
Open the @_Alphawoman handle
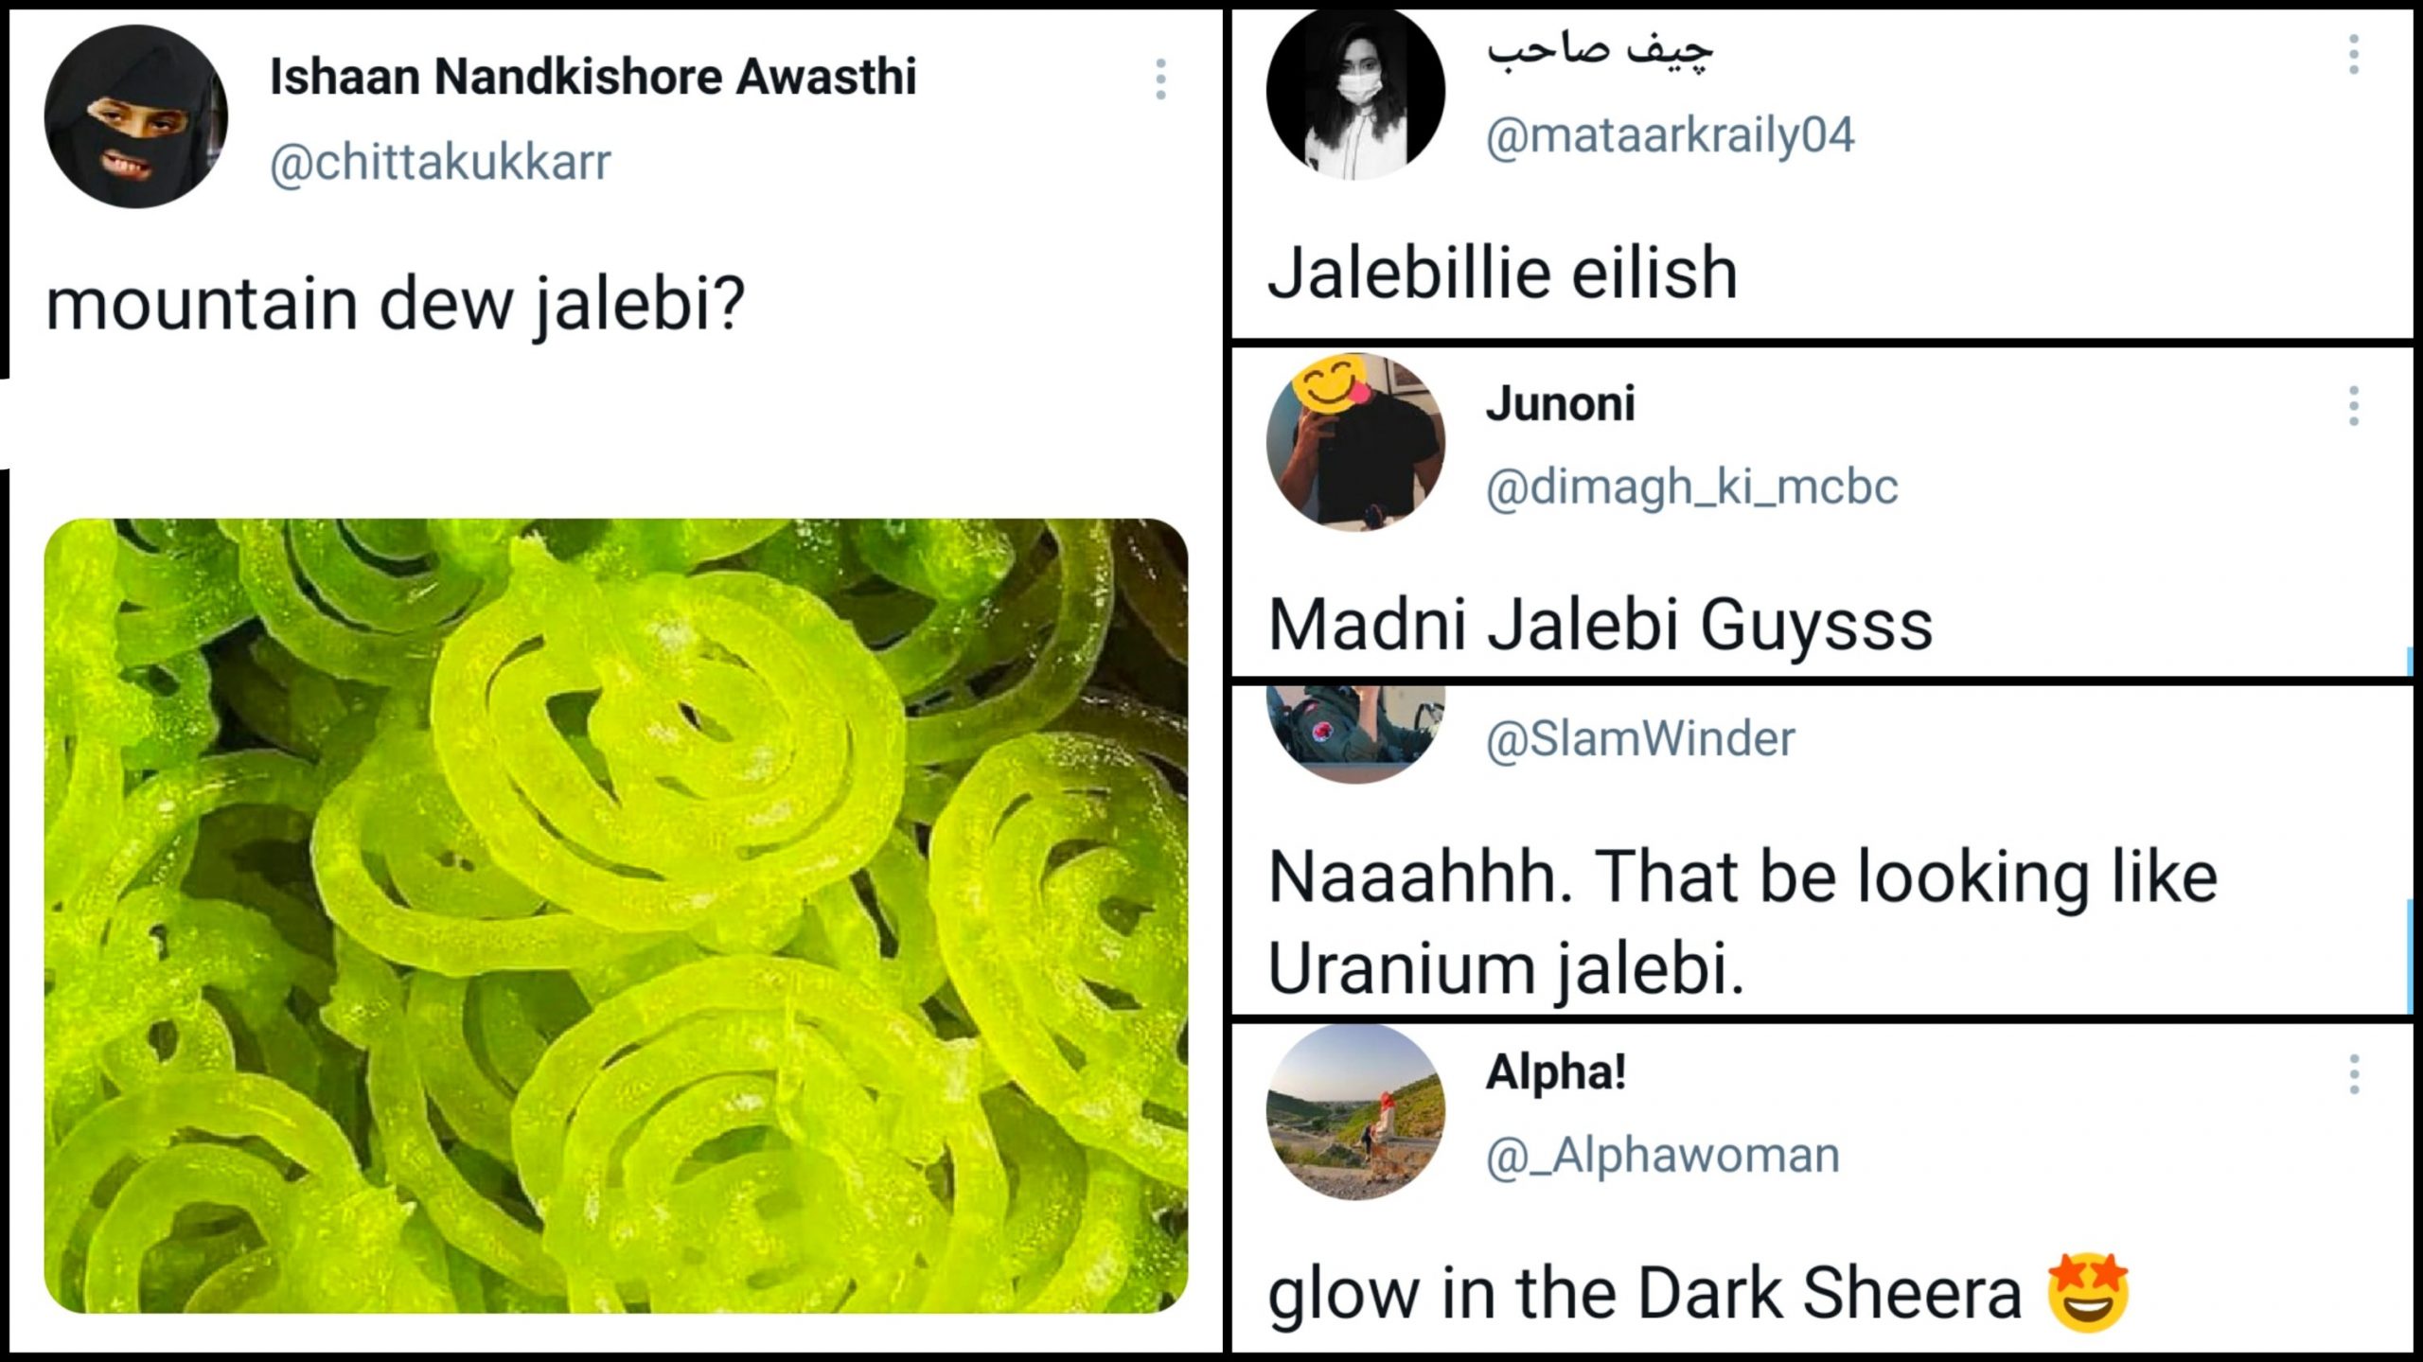[x=1662, y=1156]
